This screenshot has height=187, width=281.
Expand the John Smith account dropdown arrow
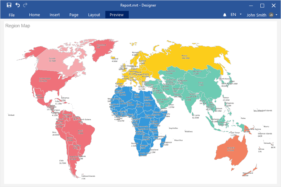[277, 15]
